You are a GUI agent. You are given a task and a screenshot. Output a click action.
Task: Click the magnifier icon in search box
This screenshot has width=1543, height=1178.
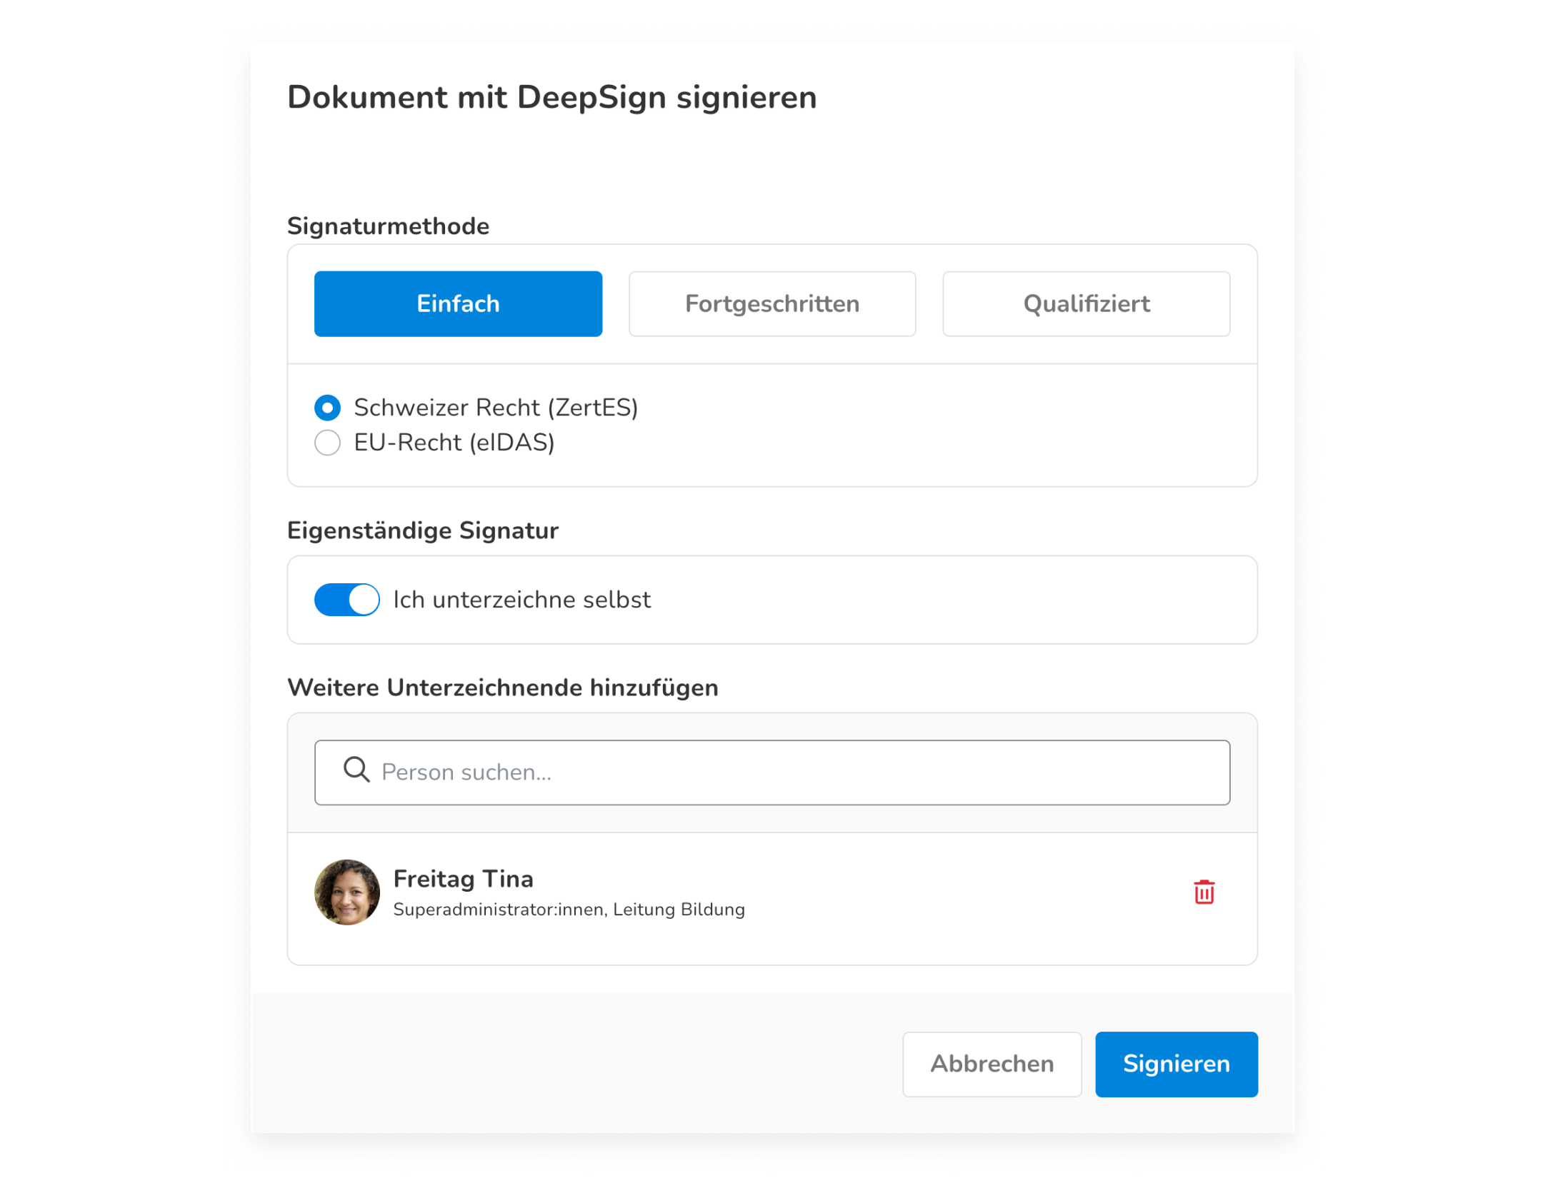[356, 770]
